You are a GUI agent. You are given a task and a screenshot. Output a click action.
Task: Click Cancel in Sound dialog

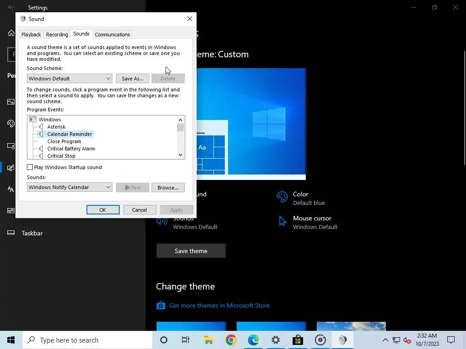(139, 210)
